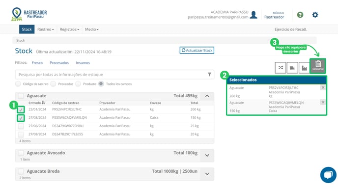Click the paripassu.treinamentos@gmail.com account text
Viewport: 338px width, 190px height.
pyautogui.click(x=218, y=17)
